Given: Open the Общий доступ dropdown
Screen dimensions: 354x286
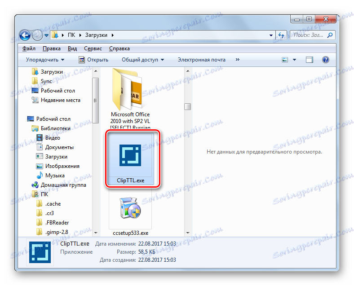Looking at the screenshot, I should coord(143,60).
